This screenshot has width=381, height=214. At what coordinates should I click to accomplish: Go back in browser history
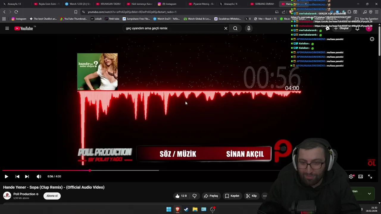click(4, 12)
